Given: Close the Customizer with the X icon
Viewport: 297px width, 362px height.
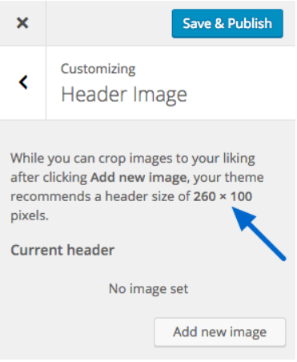Looking at the screenshot, I should point(22,23).
